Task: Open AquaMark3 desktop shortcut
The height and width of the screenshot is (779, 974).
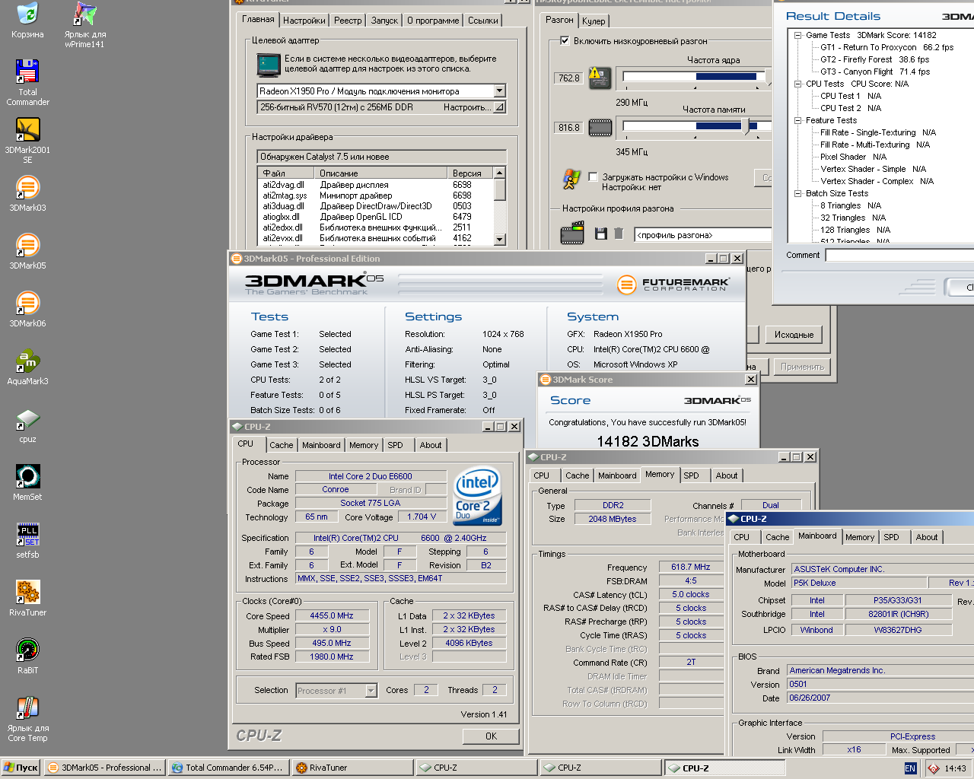Action: point(27,361)
